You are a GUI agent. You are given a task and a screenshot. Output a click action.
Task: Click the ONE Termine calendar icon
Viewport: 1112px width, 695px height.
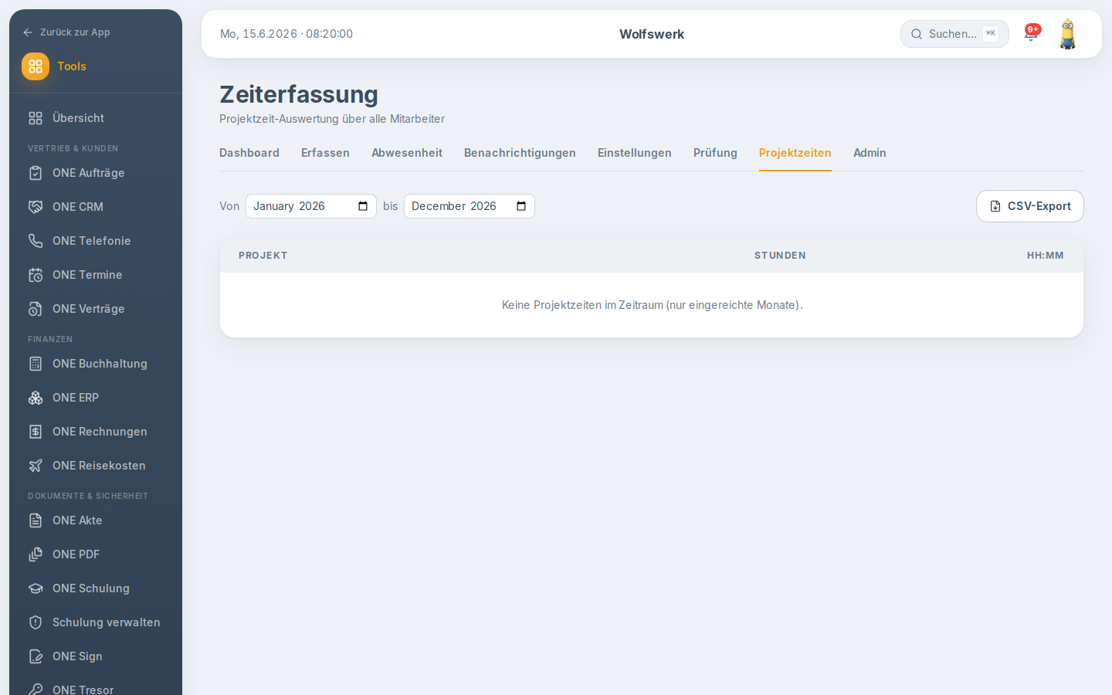[x=36, y=275]
